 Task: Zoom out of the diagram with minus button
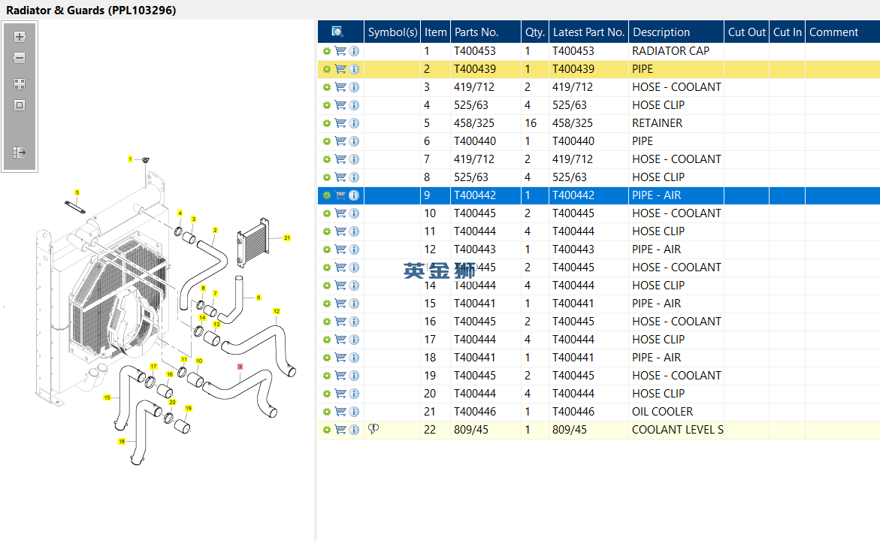click(20, 58)
